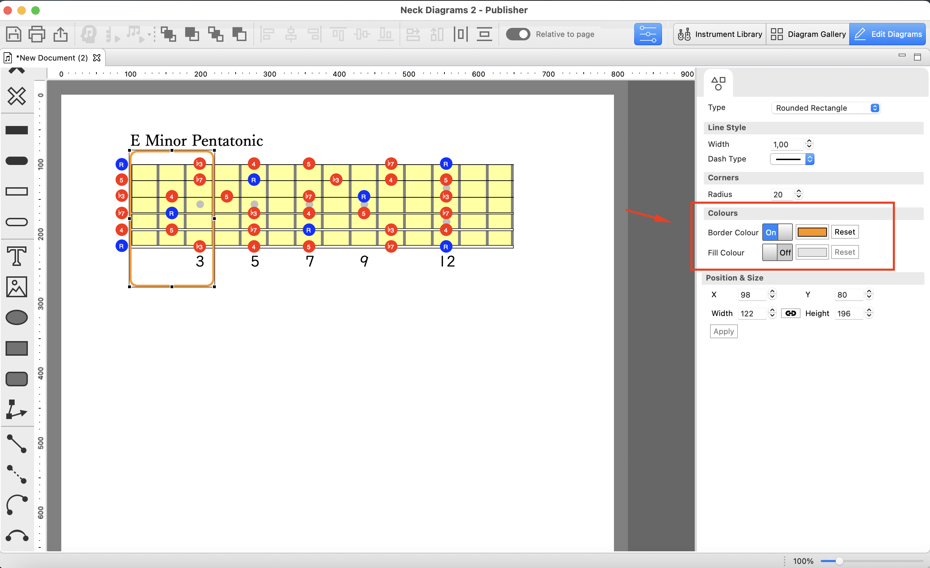Viewport: 930px width, 568px height.
Task: Switch to the Diagram Gallery tab
Action: pyautogui.click(x=808, y=34)
